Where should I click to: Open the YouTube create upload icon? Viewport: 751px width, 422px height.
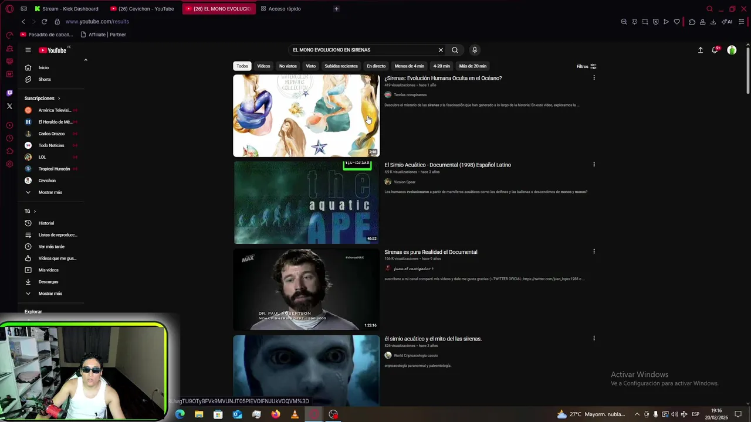(700, 50)
